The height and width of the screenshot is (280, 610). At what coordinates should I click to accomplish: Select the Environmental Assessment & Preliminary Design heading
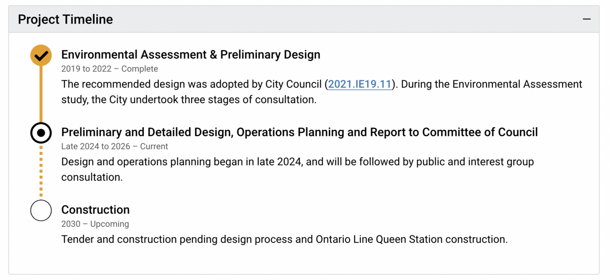[191, 55]
